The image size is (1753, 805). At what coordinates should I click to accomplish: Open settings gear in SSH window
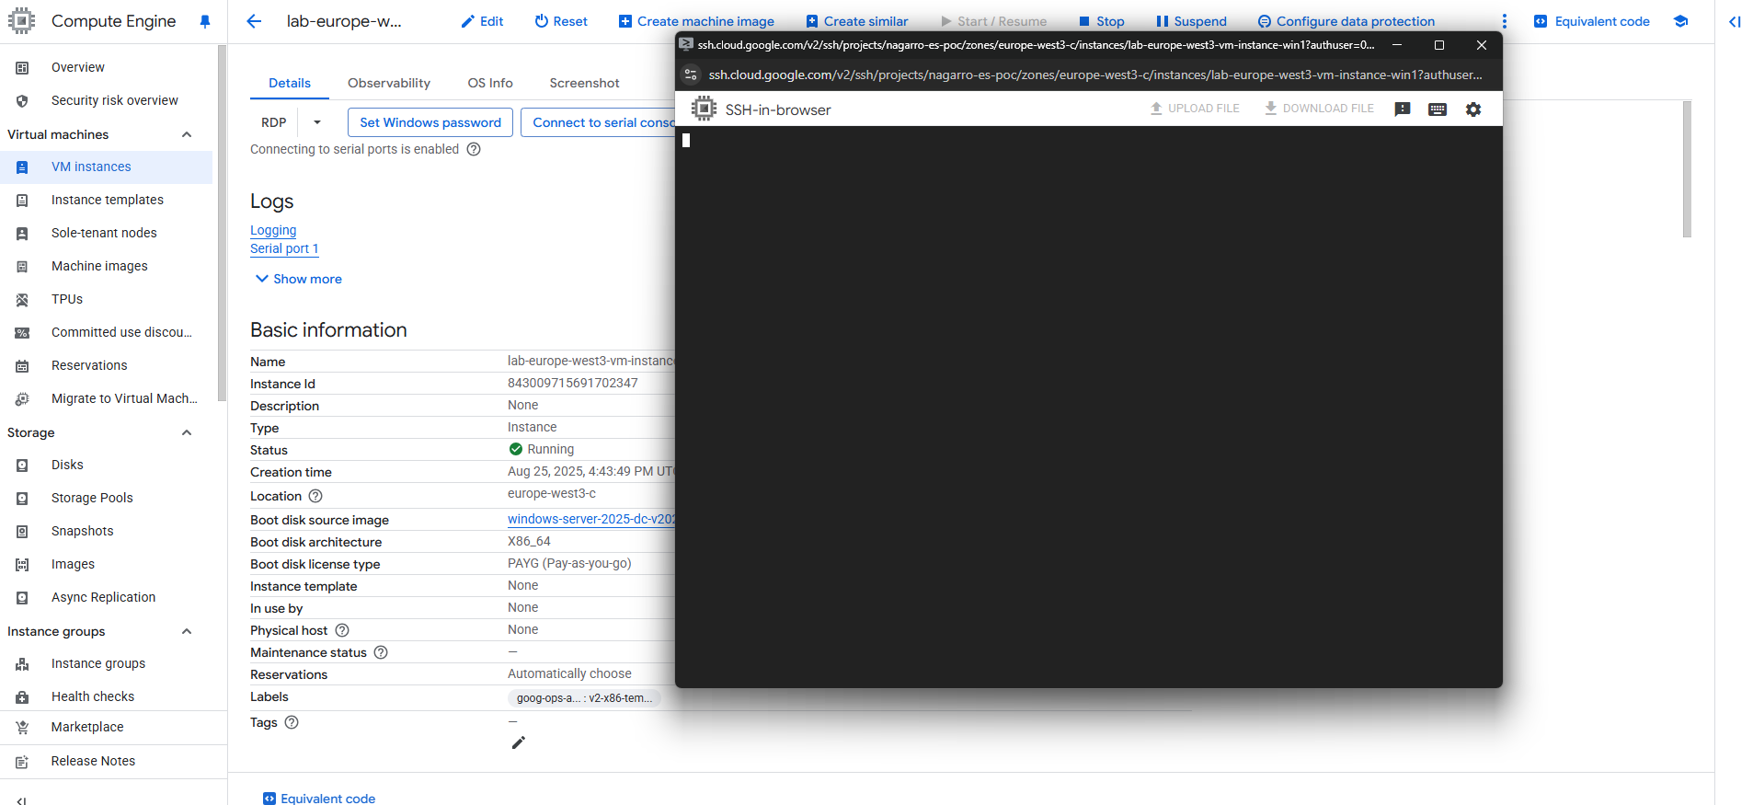[x=1473, y=109]
